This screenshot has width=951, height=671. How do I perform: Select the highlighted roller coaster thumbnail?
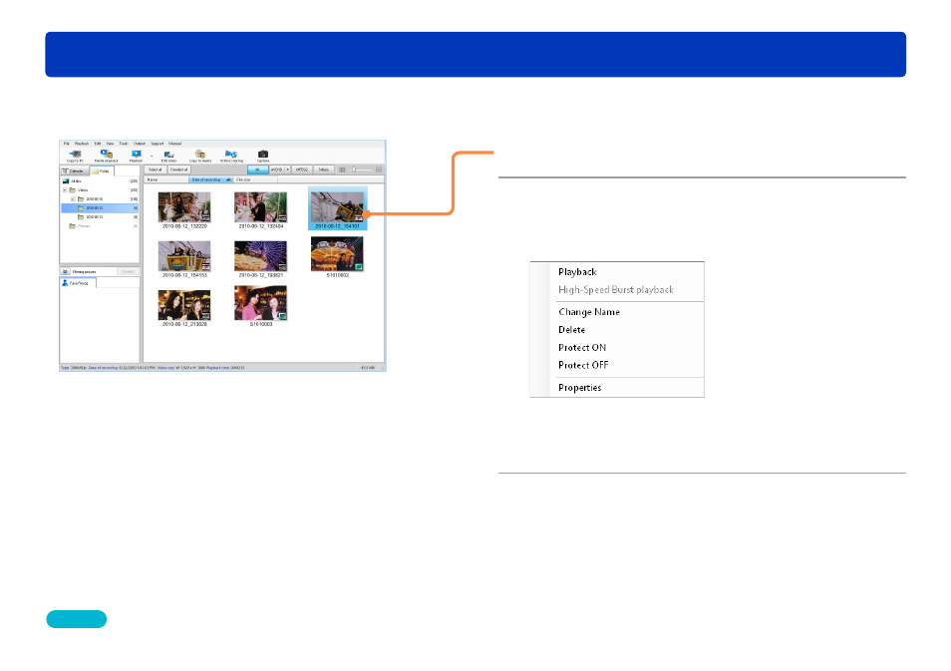337,208
